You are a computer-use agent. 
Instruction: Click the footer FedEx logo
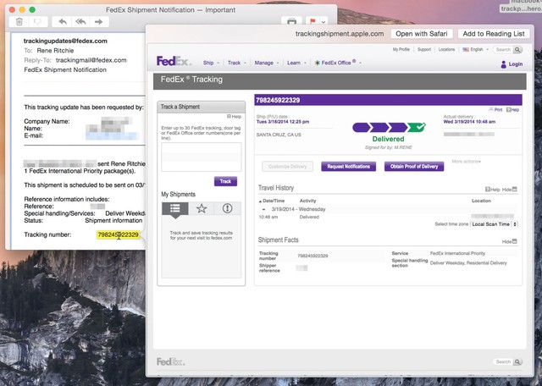click(x=171, y=361)
